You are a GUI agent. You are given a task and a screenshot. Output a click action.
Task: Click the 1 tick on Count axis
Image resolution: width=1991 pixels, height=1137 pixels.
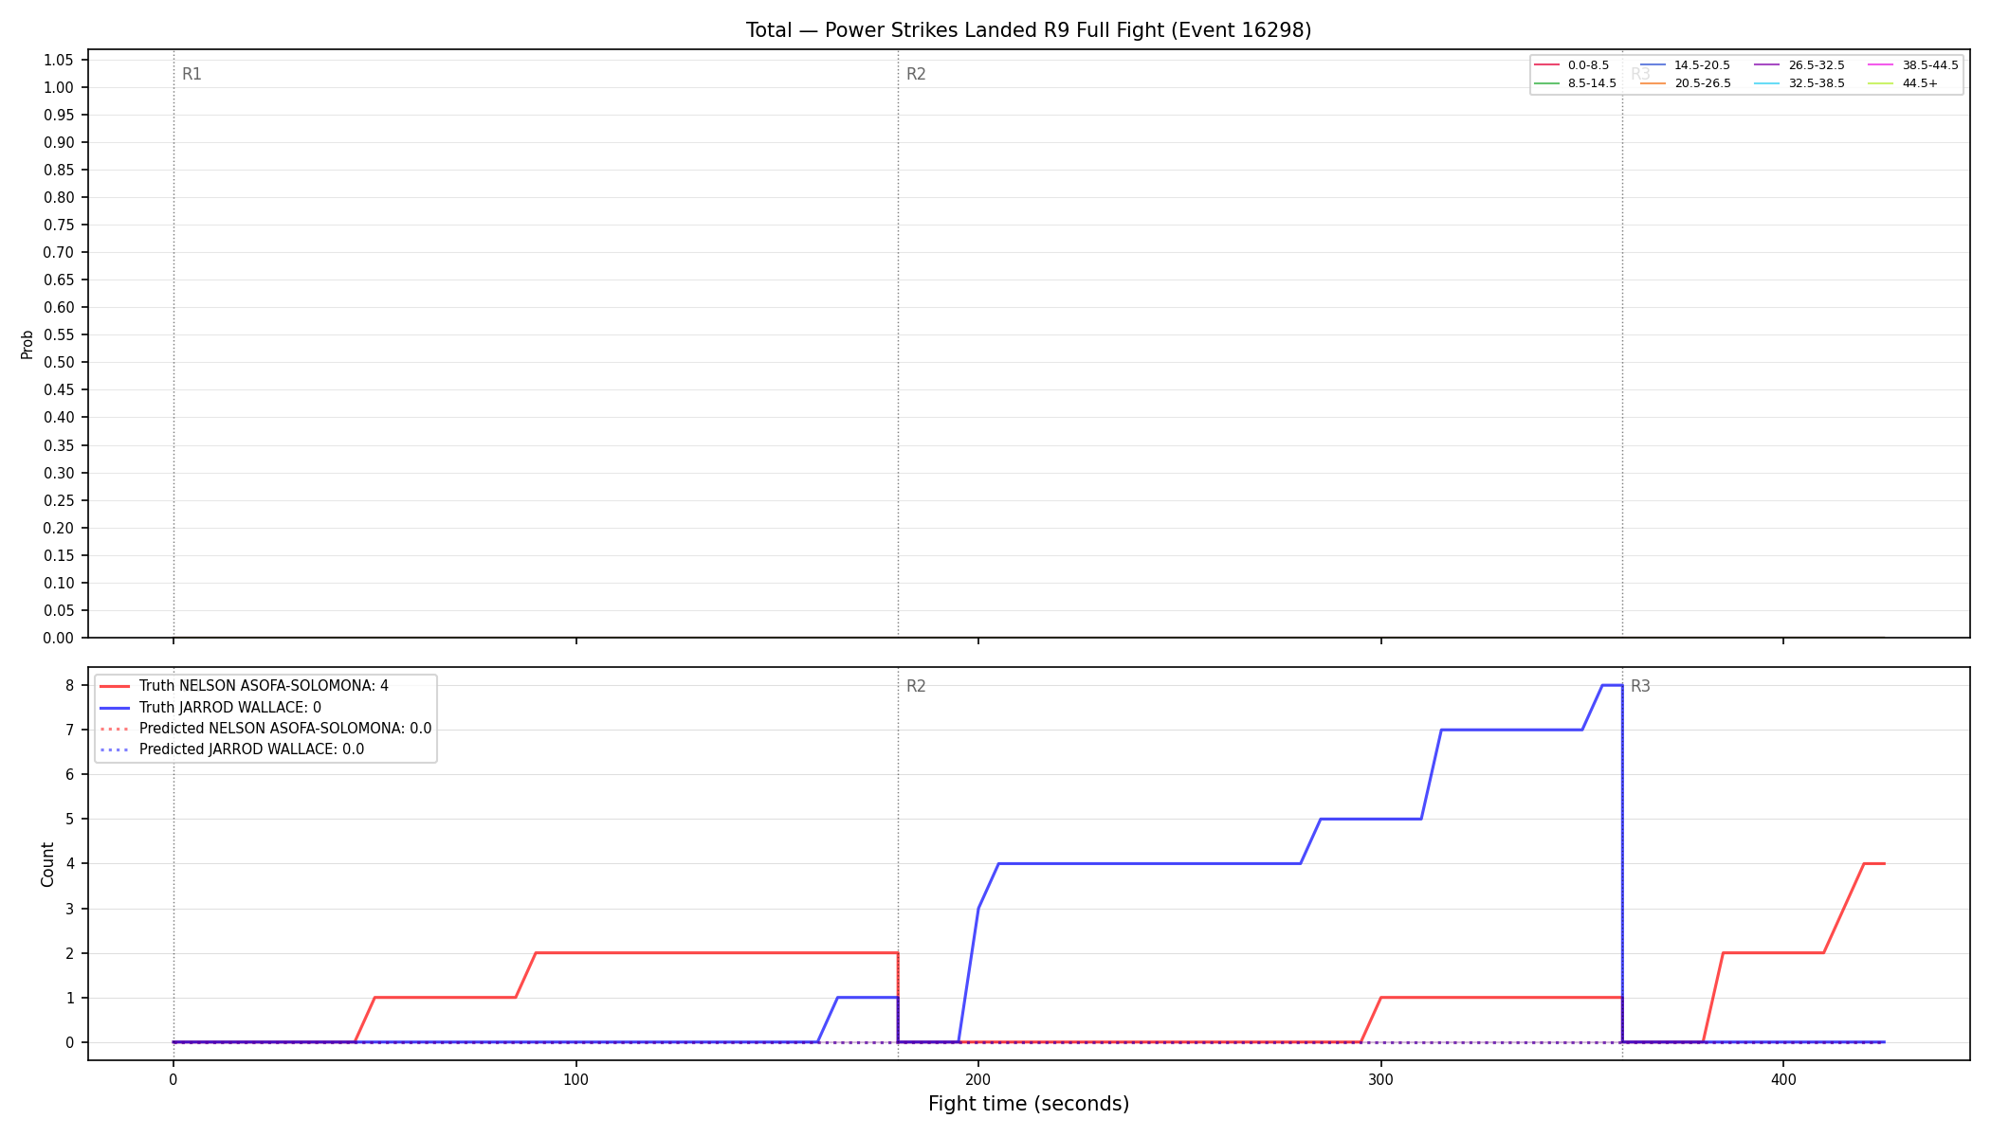(x=69, y=998)
